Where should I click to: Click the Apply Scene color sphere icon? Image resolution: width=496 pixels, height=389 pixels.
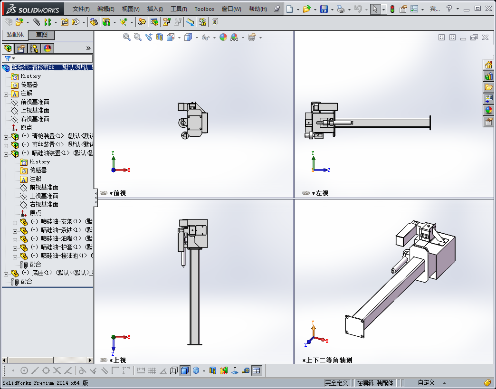pyautogui.click(x=234, y=38)
